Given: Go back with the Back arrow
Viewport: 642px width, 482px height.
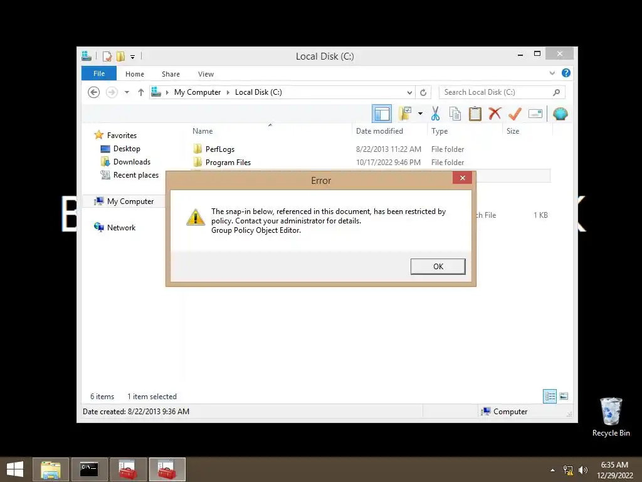Looking at the screenshot, I should click(94, 92).
